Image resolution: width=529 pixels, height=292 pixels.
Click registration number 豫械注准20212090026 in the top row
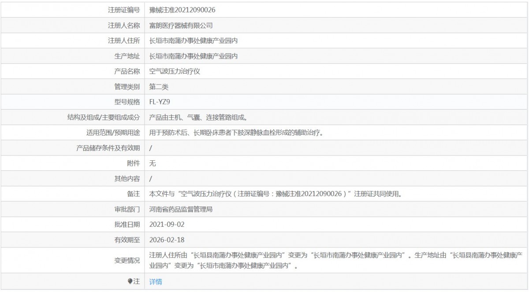click(x=183, y=10)
